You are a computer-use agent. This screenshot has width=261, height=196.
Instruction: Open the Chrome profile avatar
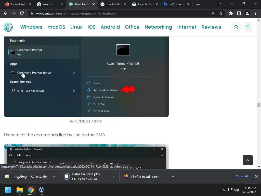247,13
